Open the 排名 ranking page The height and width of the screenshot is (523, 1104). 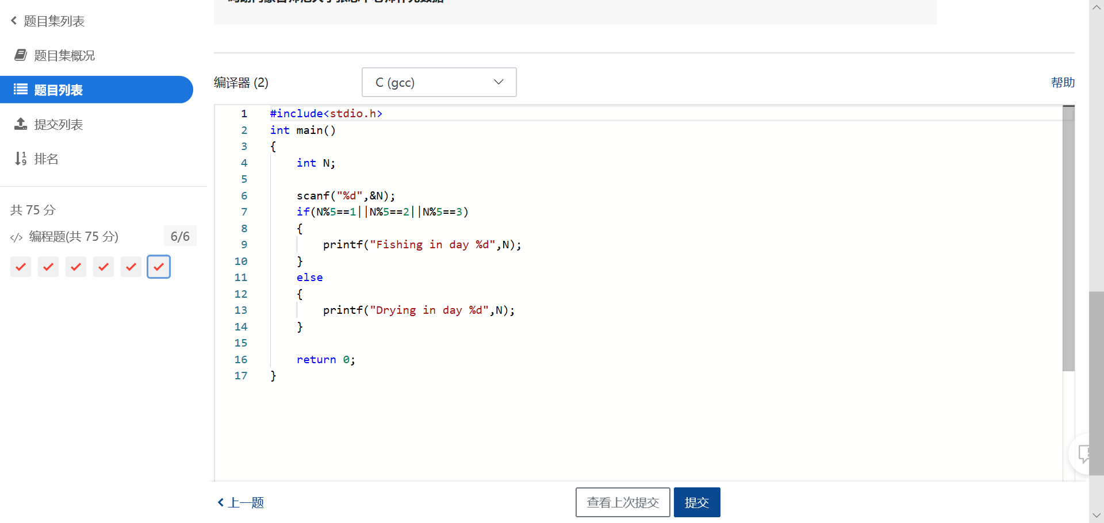47,159
